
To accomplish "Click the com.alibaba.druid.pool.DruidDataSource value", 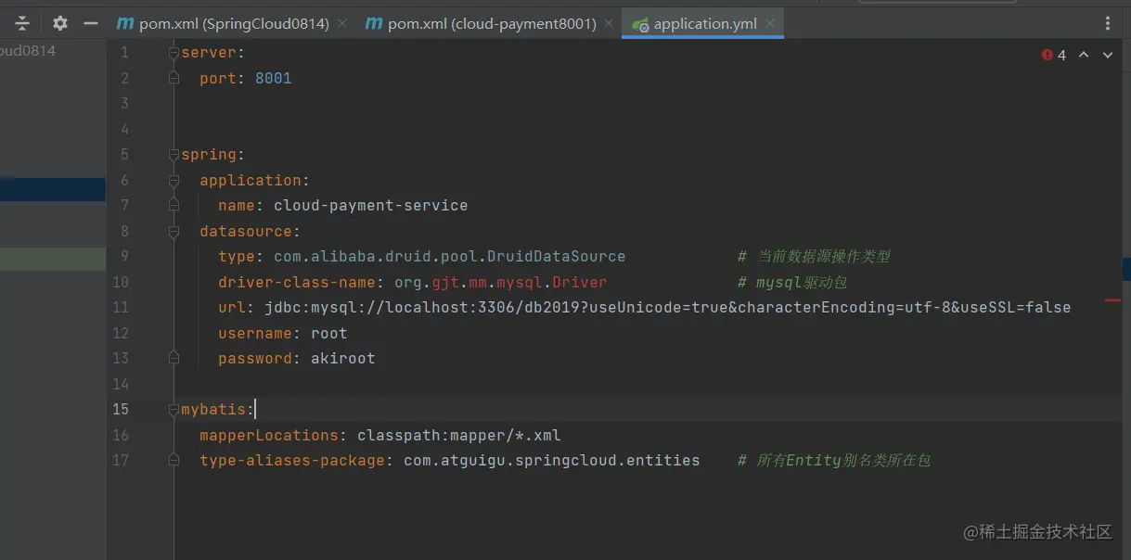I will pyautogui.click(x=450, y=257).
